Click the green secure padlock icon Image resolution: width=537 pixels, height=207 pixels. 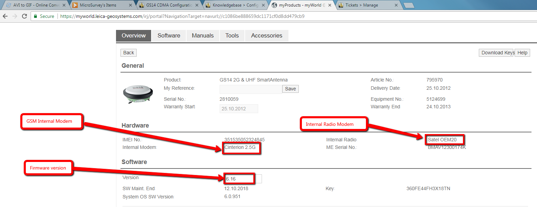pyautogui.click(x=35, y=16)
